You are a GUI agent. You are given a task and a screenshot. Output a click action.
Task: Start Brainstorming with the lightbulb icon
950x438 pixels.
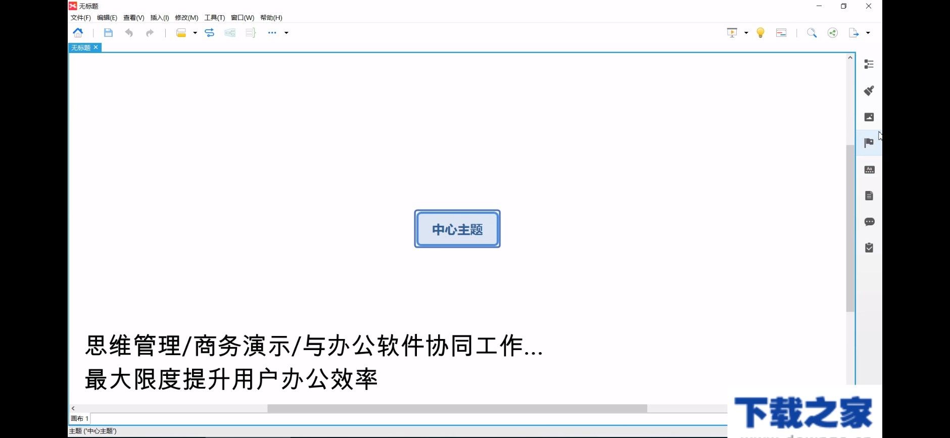(x=761, y=33)
